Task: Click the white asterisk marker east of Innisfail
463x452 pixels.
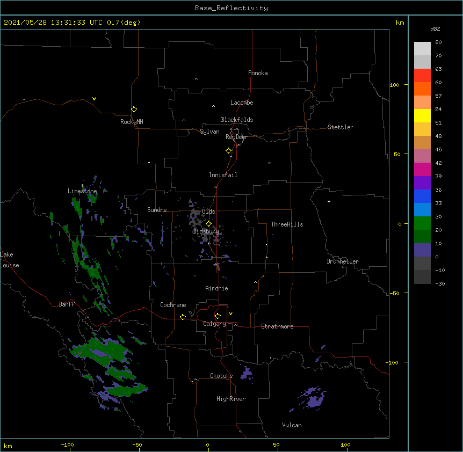Action: tap(270, 163)
